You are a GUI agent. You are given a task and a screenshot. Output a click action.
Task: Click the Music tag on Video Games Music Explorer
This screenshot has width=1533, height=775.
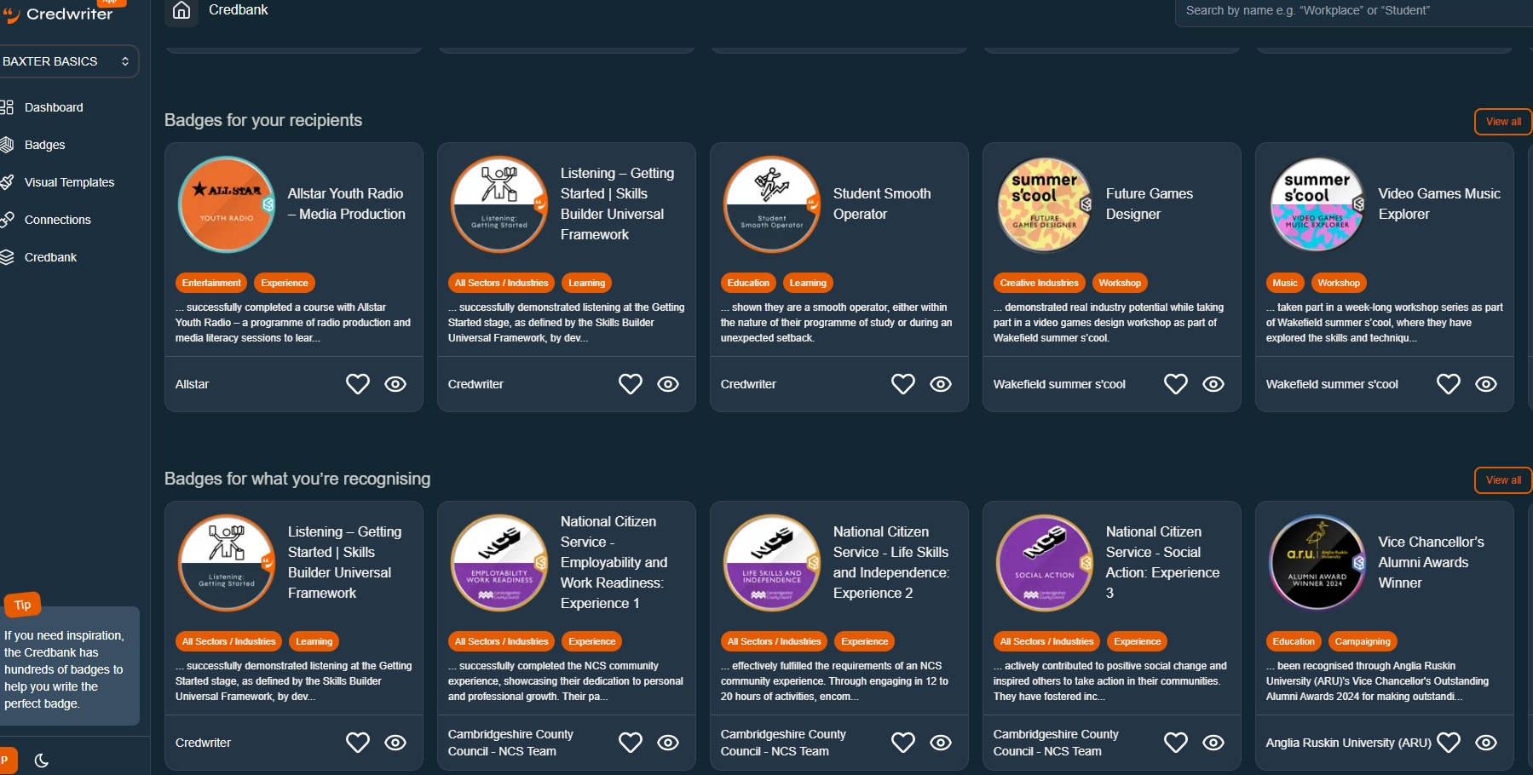pos(1284,282)
